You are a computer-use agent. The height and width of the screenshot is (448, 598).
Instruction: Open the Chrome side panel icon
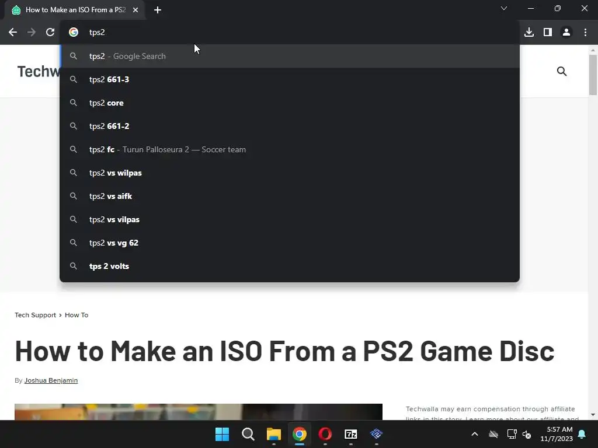[548, 33]
